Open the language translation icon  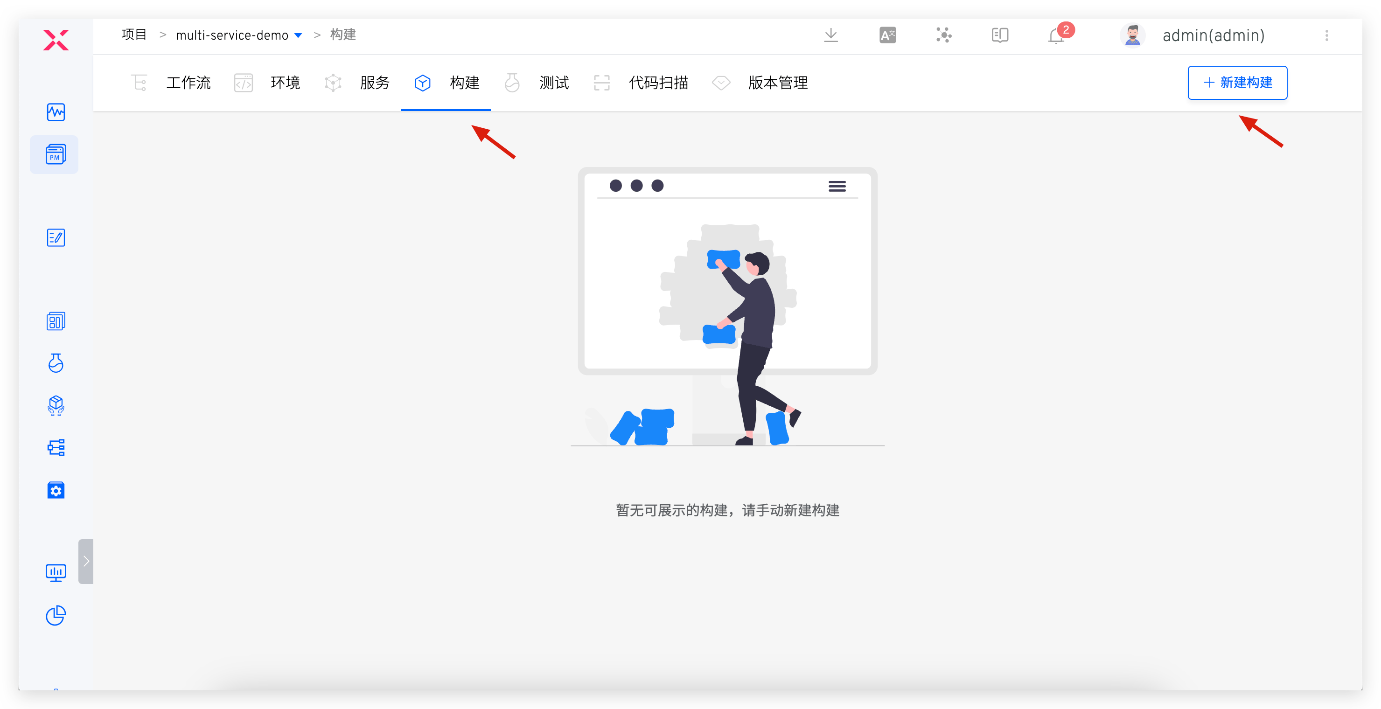click(887, 35)
